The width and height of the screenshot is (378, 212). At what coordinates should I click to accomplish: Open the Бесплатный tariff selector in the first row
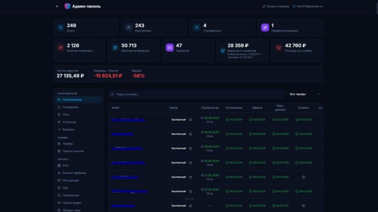click(x=178, y=120)
